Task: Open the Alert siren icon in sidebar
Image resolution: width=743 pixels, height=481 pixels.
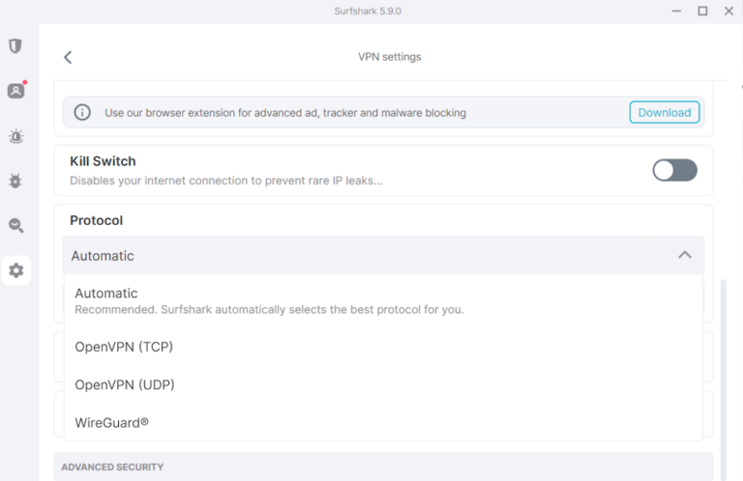Action: (x=16, y=136)
